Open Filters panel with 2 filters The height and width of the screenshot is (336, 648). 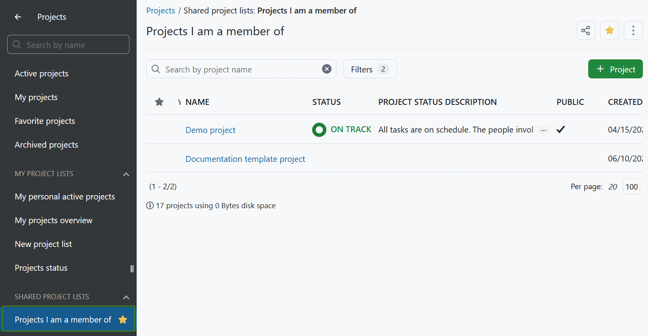(370, 69)
